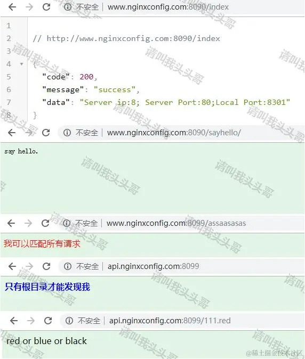This screenshot has width=305, height=359.
Task: Reload the 8099/111.red page
Action: tap(48, 321)
